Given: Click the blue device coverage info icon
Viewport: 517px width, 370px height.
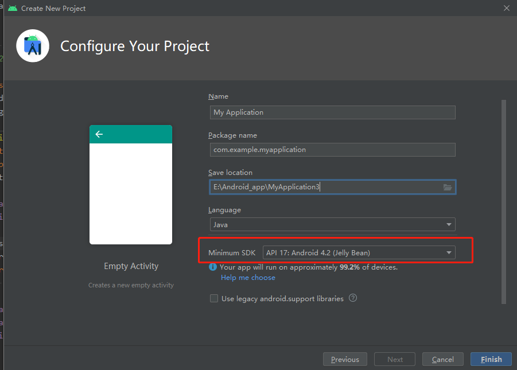Looking at the screenshot, I should point(212,266).
